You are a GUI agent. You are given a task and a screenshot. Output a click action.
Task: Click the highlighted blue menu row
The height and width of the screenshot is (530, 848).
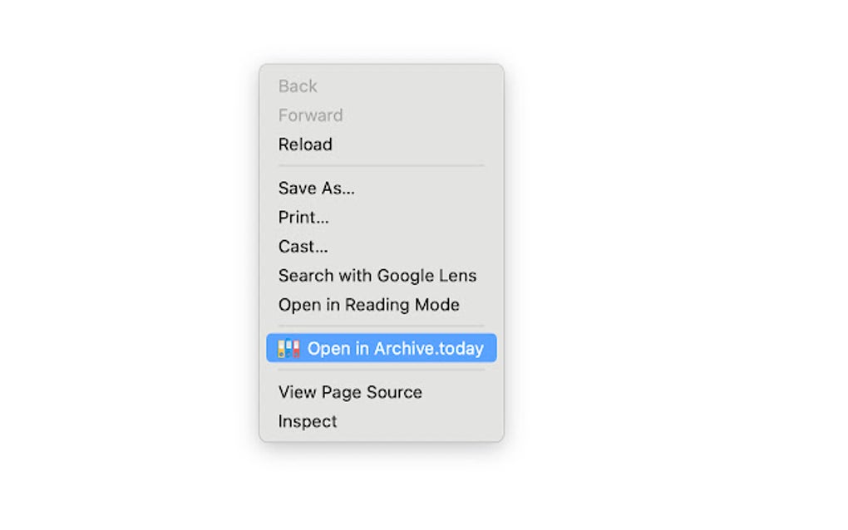pos(381,349)
